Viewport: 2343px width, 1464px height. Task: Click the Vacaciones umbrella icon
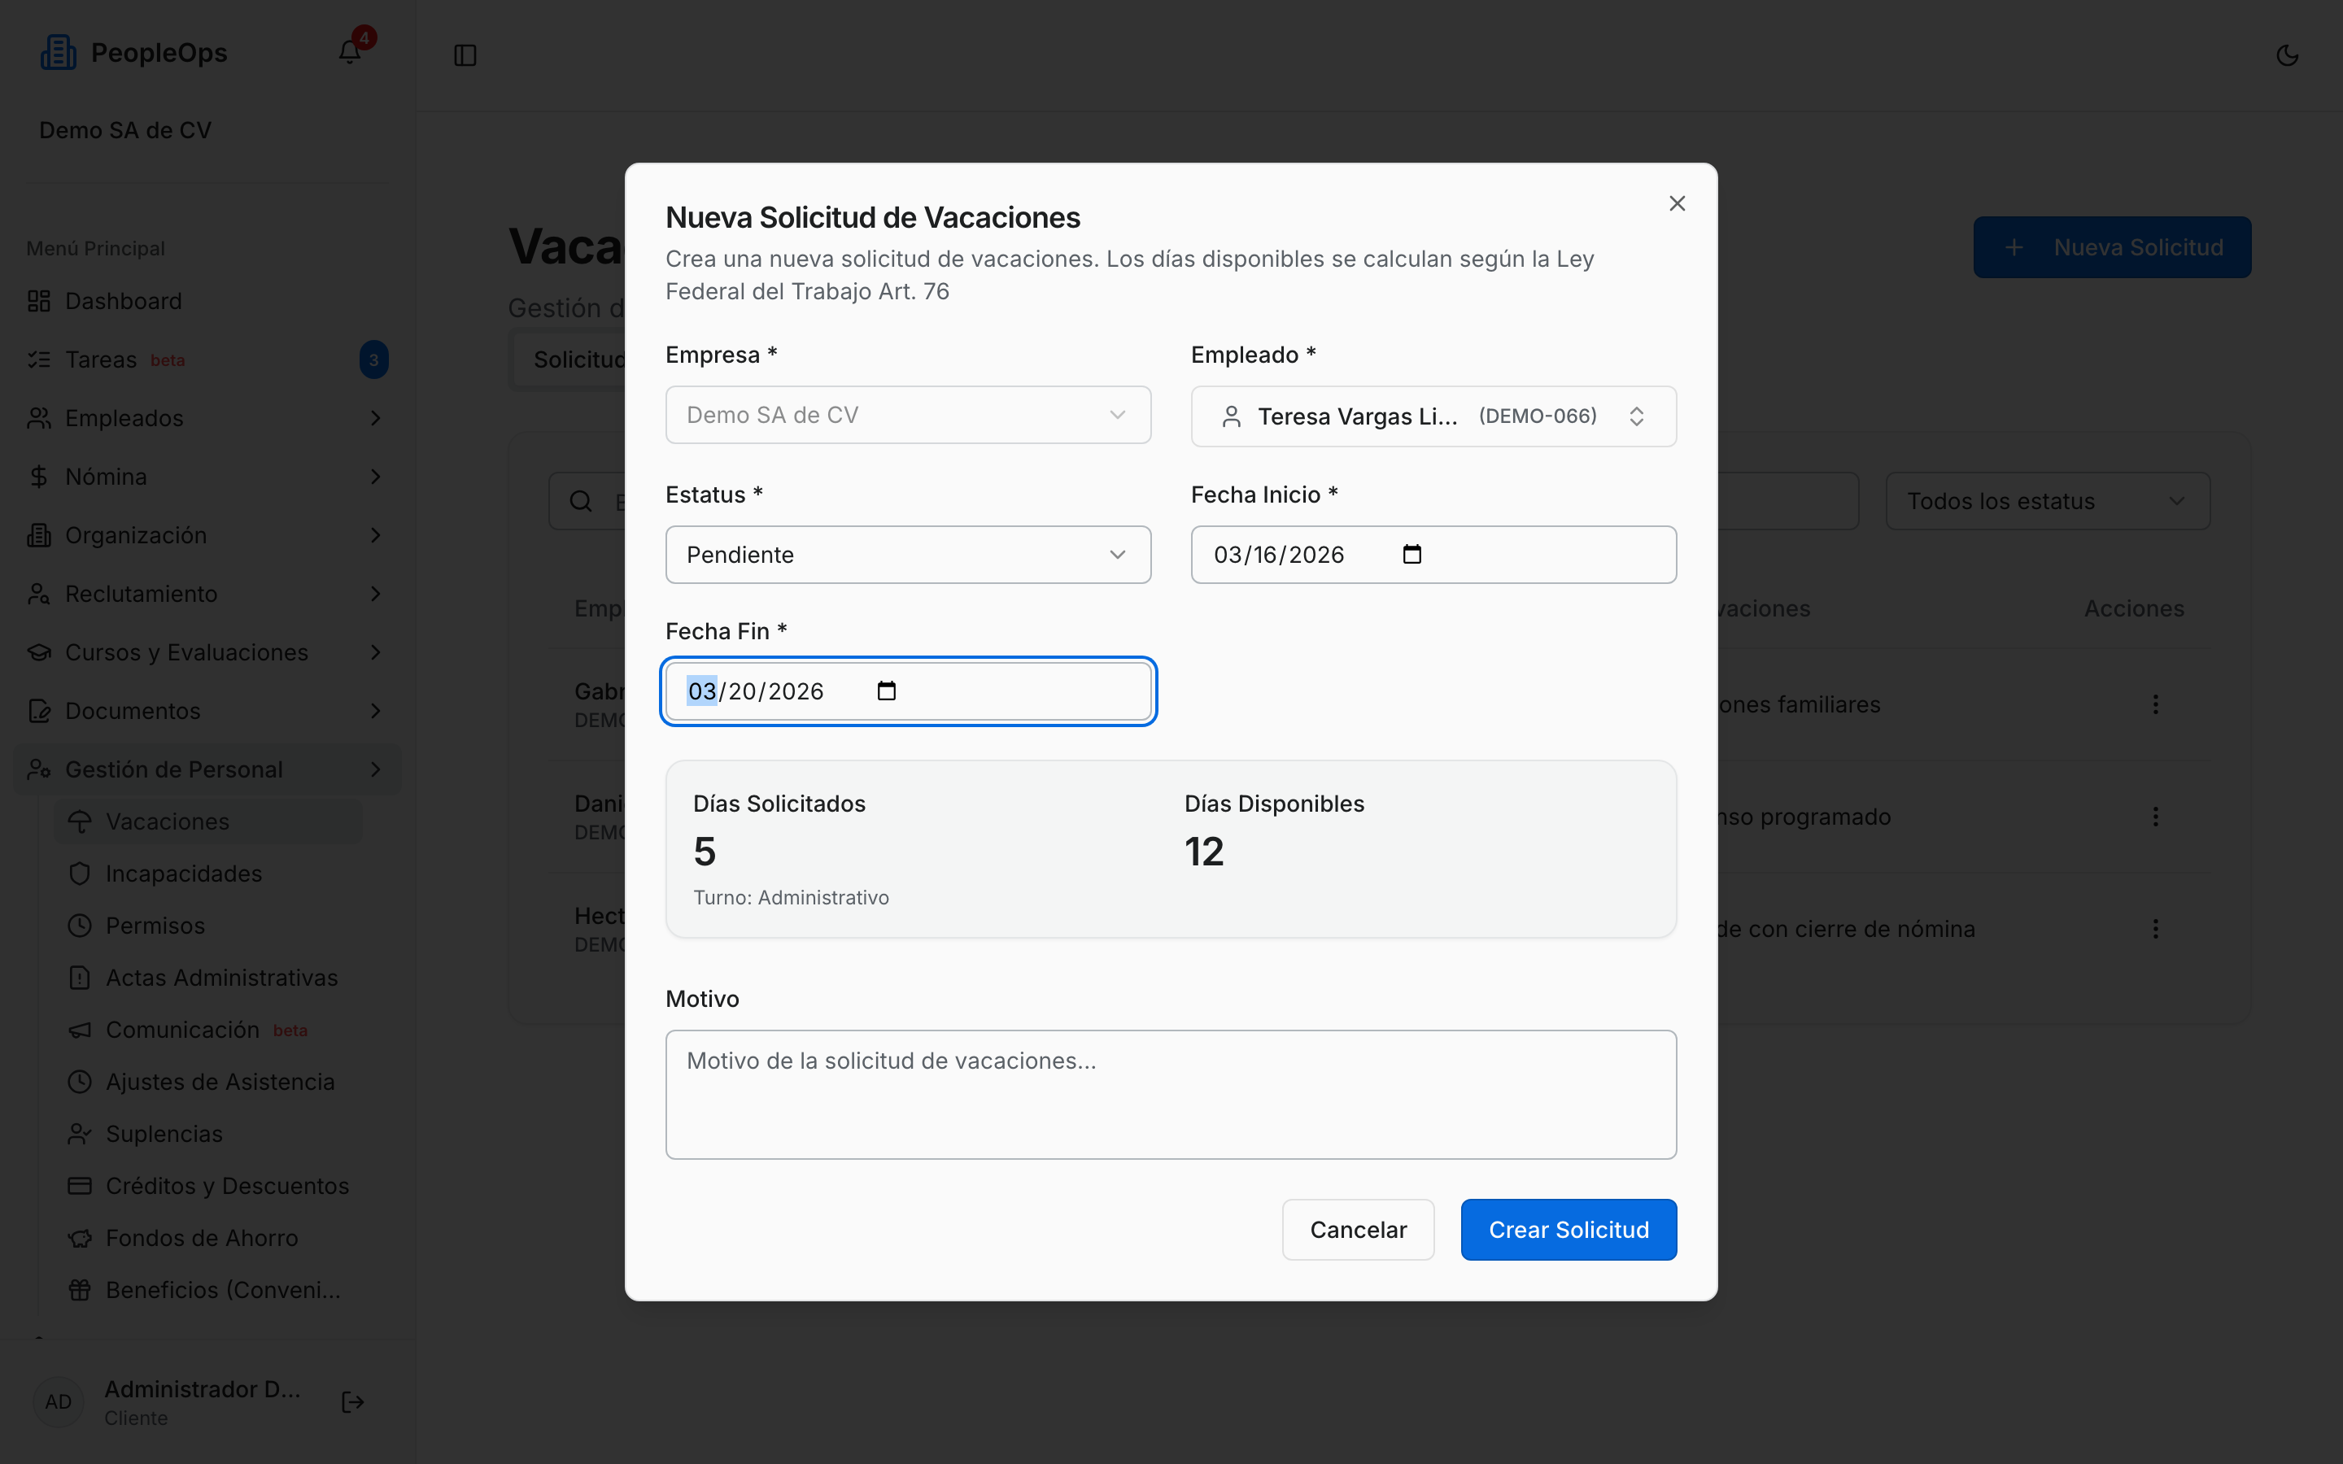(x=80, y=822)
